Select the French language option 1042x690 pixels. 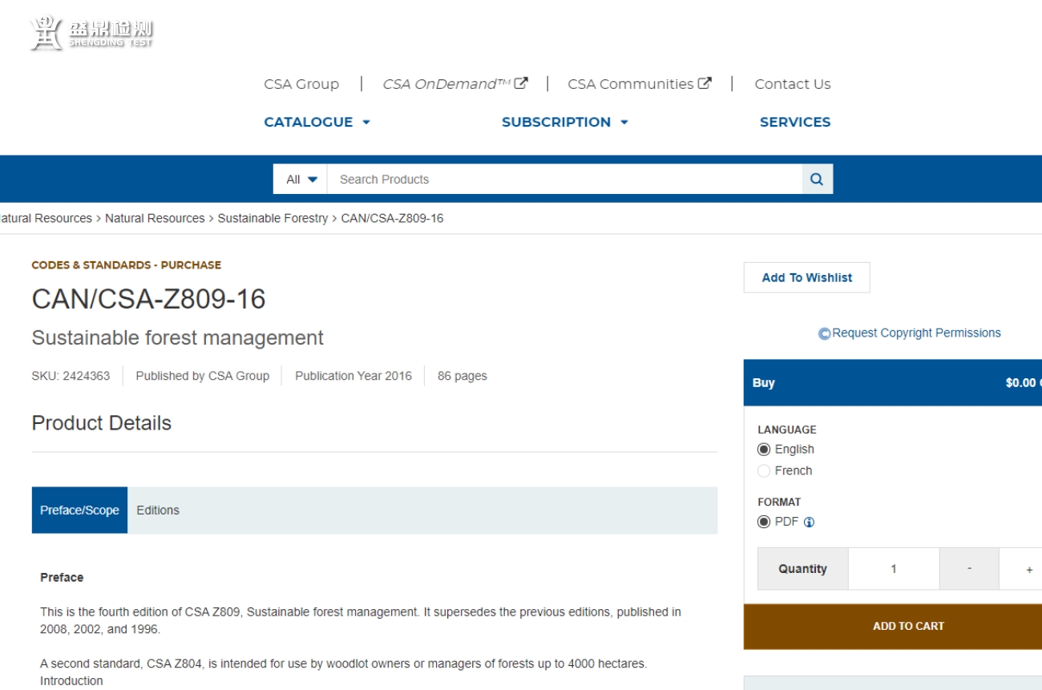point(764,471)
